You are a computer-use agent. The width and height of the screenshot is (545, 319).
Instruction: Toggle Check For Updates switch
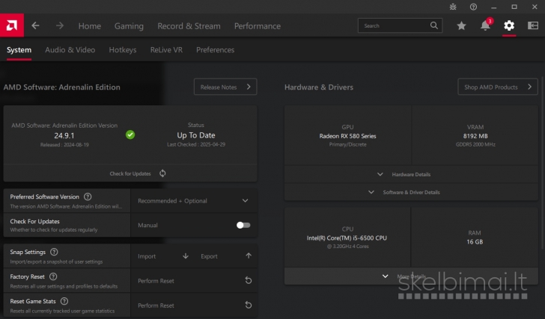(x=243, y=226)
